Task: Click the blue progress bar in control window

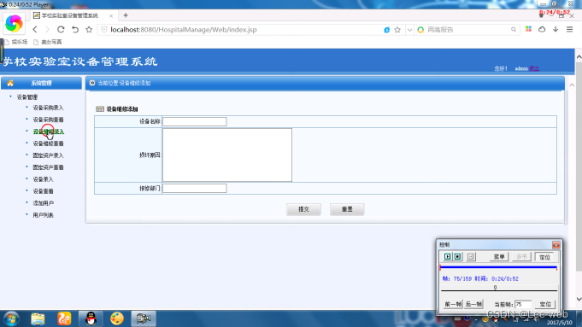Action: (x=498, y=267)
